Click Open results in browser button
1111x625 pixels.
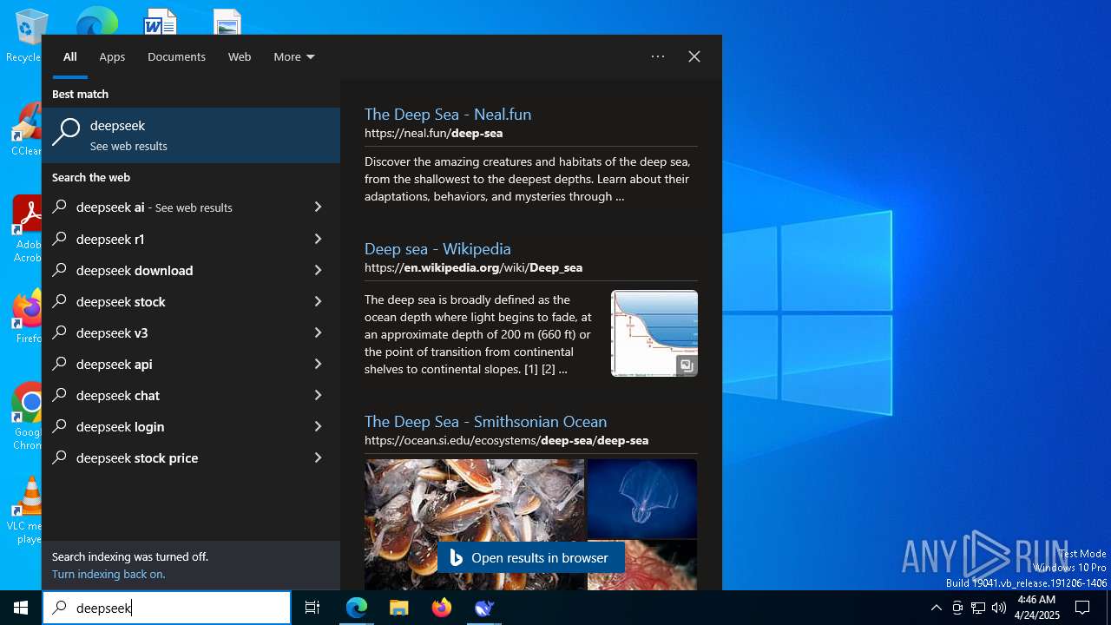pyautogui.click(x=530, y=557)
